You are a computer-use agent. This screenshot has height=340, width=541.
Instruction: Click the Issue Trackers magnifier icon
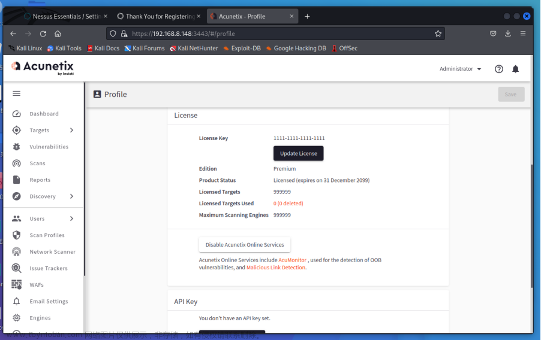click(x=17, y=268)
